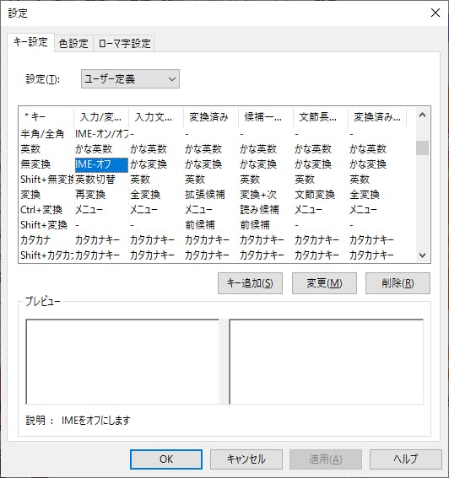Open the 色設定 tab
This screenshot has height=478, width=449.
pyautogui.click(x=73, y=44)
